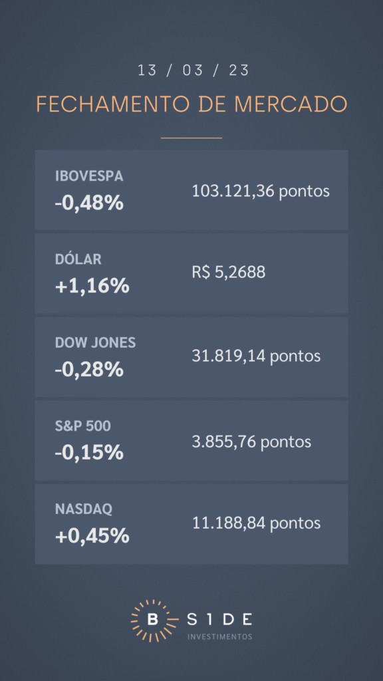Viewport: 383px width, 681px height.
Task: Select the FECHAMENTO DE MERCADO heading
Action: tap(191, 104)
